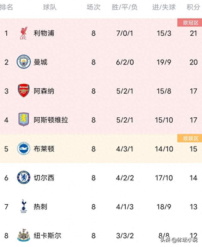Select the Arsenal club badge

[x=23, y=91]
